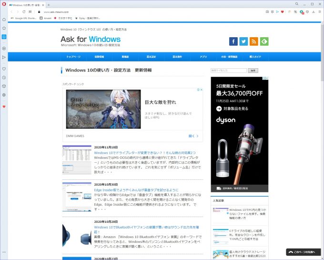
Task: Open the Oplay bookmark
Action: (x=88, y=18)
